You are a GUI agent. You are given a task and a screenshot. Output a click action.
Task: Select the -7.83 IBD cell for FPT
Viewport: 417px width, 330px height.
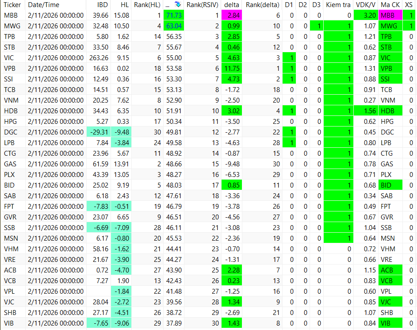click(x=99, y=206)
